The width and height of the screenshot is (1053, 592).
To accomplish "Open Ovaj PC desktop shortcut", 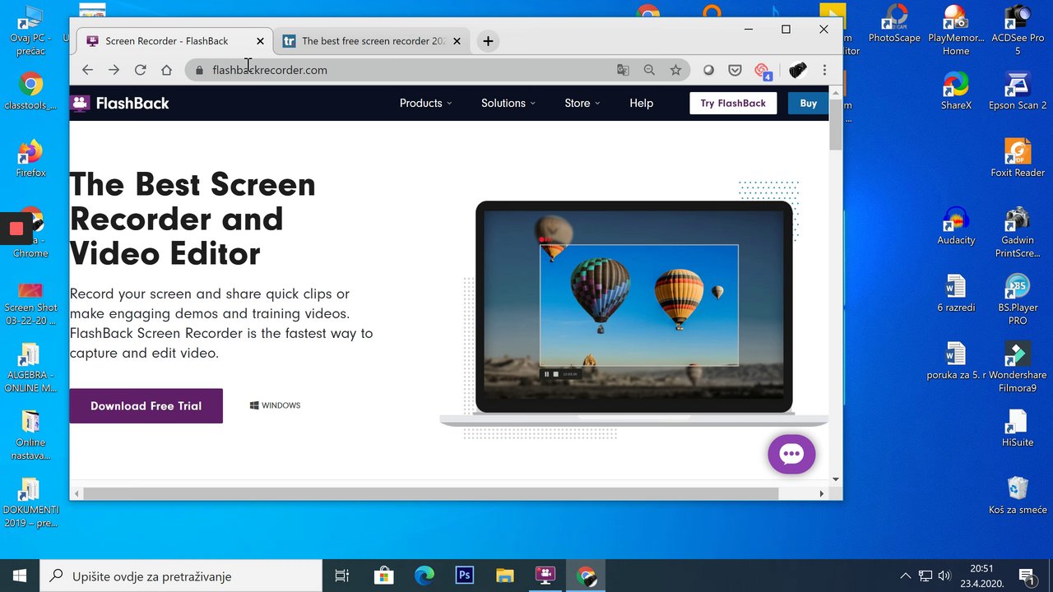I will coord(30,30).
